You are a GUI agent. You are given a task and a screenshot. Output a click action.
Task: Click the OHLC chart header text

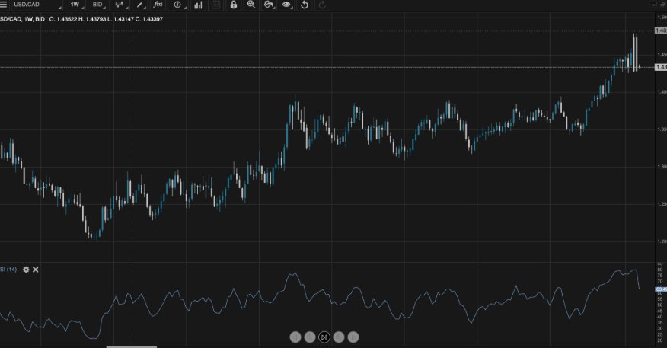81,19
